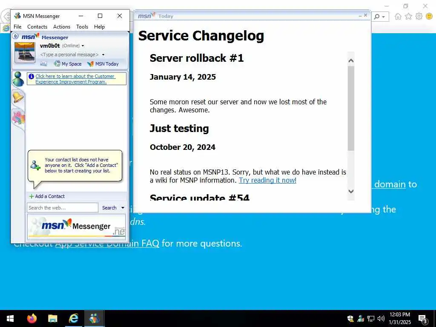The width and height of the screenshot is (436, 327).
Task: Click the MSN Messenger title bar icon
Action: pos(17,16)
